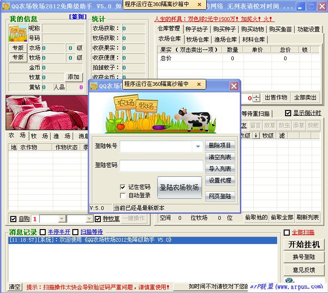The height and width of the screenshot is (293, 328).
Task: Open second dropdown before 种牧草
Action: coord(89,219)
